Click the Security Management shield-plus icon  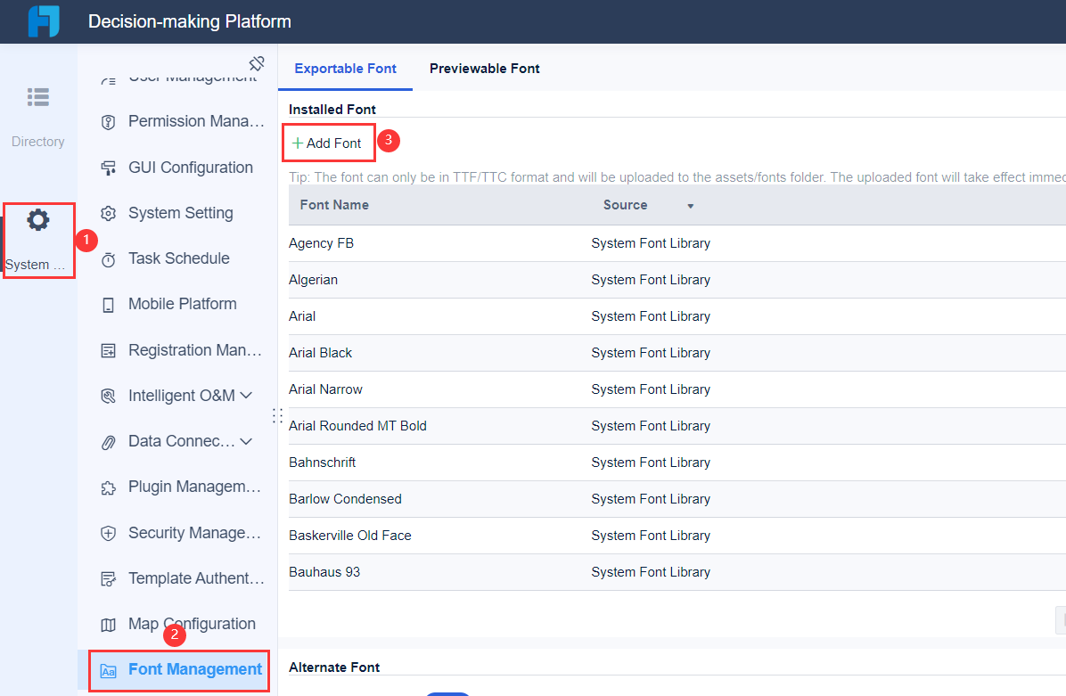(x=109, y=534)
